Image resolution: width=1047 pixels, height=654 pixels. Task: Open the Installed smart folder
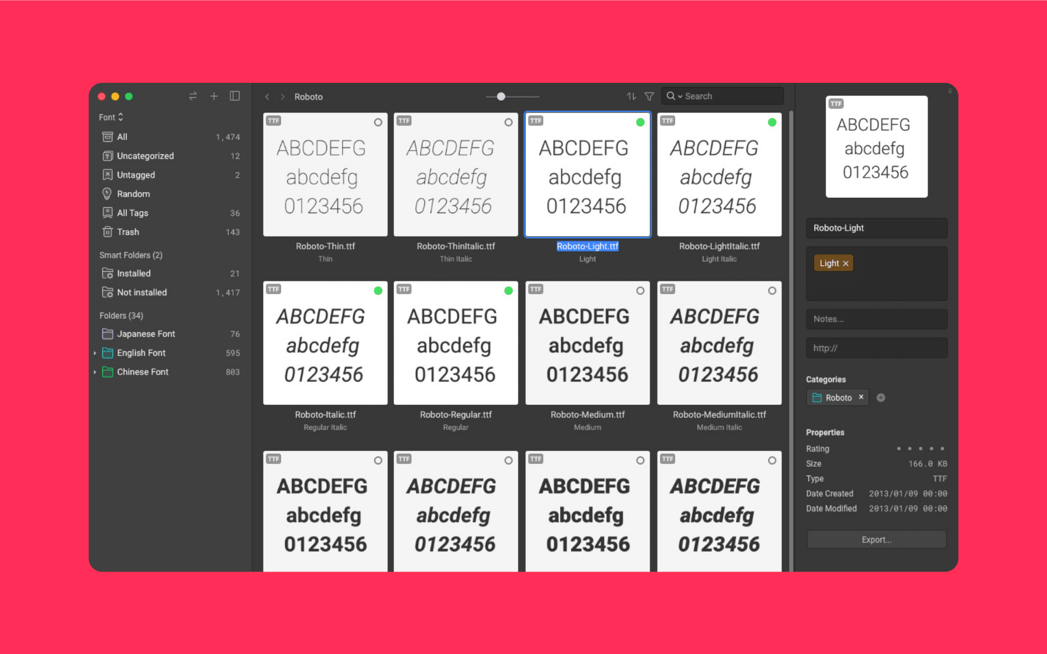(170, 273)
